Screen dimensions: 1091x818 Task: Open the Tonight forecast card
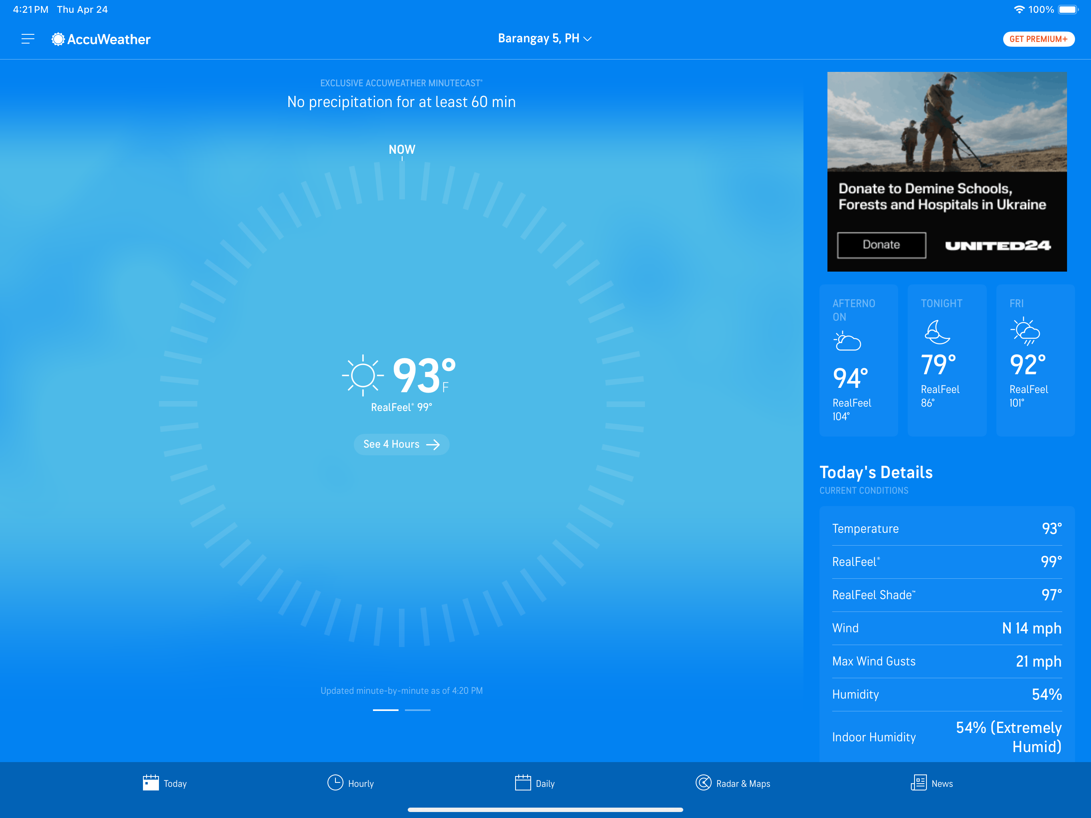coord(946,360)
